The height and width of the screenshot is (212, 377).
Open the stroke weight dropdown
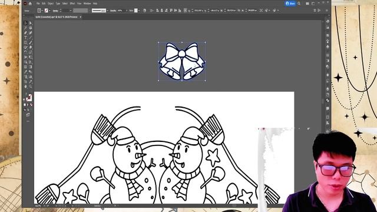click(71, 11)
